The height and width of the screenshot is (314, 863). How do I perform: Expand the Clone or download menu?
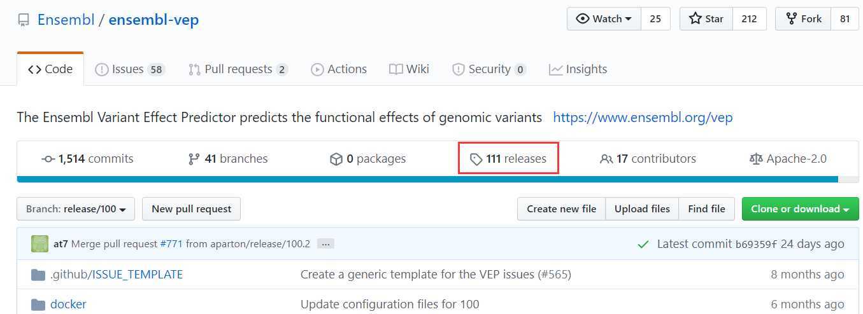pos(801,209)
